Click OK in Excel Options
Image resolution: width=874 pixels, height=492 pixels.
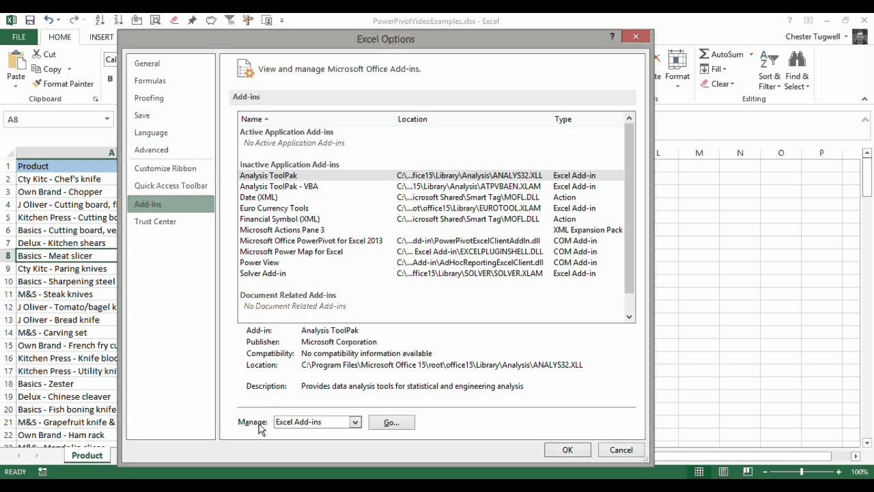(x=567, y=450)
